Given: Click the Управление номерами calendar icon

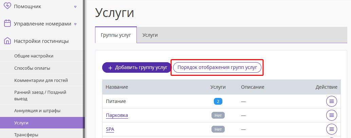Looking at the screenshot, I should 7,23.
